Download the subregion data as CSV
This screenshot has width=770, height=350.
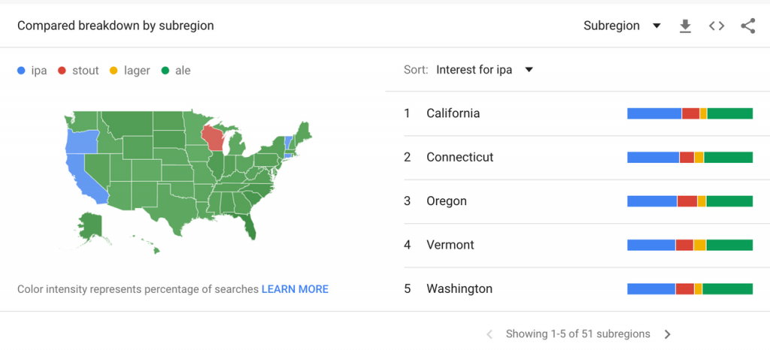[685, 26]
